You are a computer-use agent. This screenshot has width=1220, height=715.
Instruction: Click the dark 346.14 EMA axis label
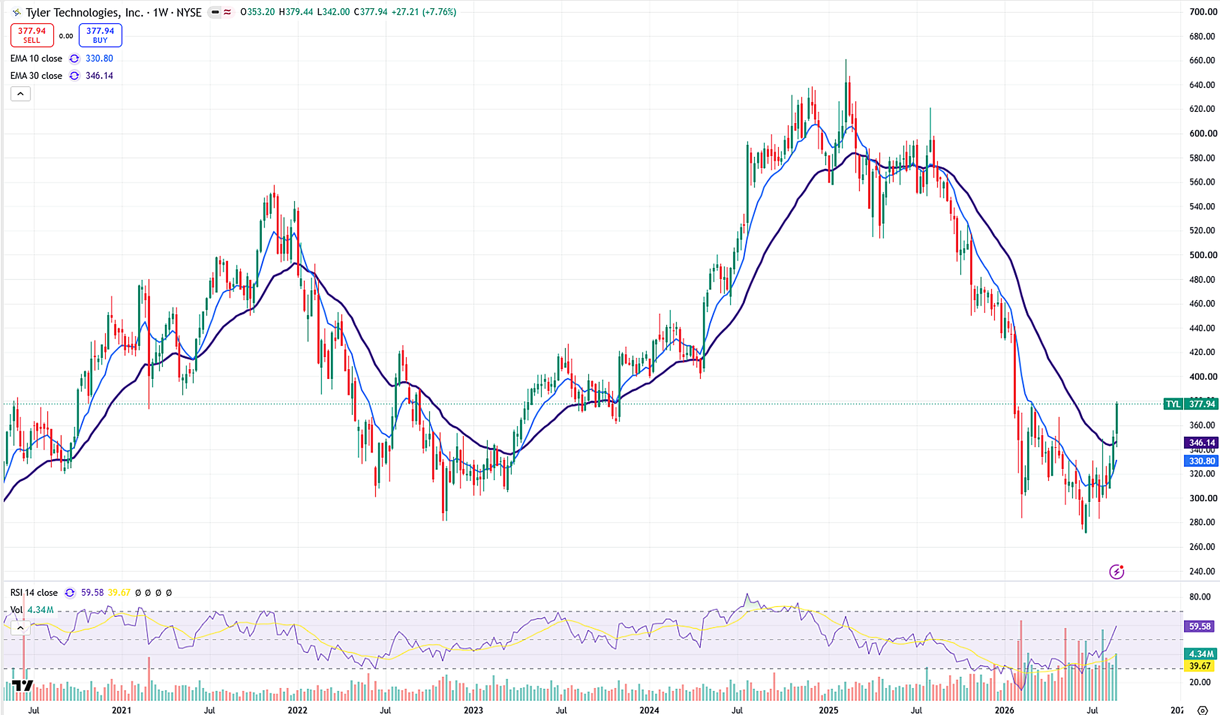click(x=1202, y=442)
